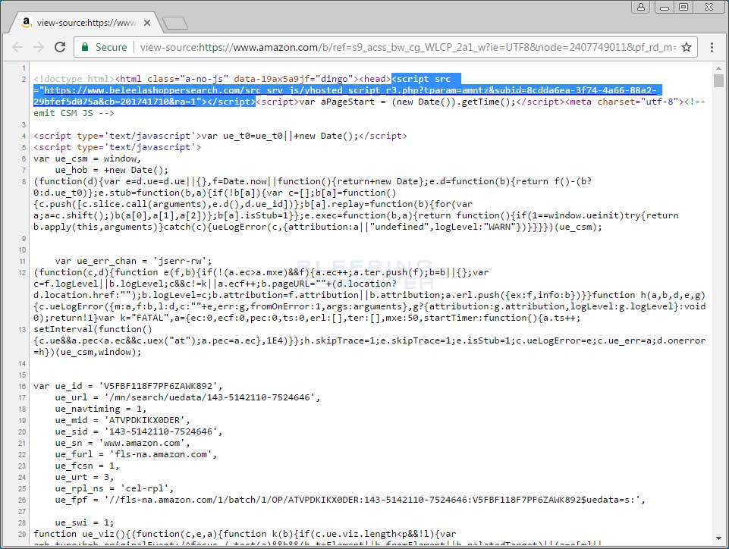The height and width of the screenshot is (549, 729).
Task: Click the Amazon favicon on the tab
Action: (27, 23)
